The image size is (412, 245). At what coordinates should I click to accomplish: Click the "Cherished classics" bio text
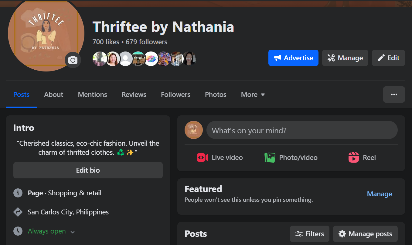click(x=88, y=148)
